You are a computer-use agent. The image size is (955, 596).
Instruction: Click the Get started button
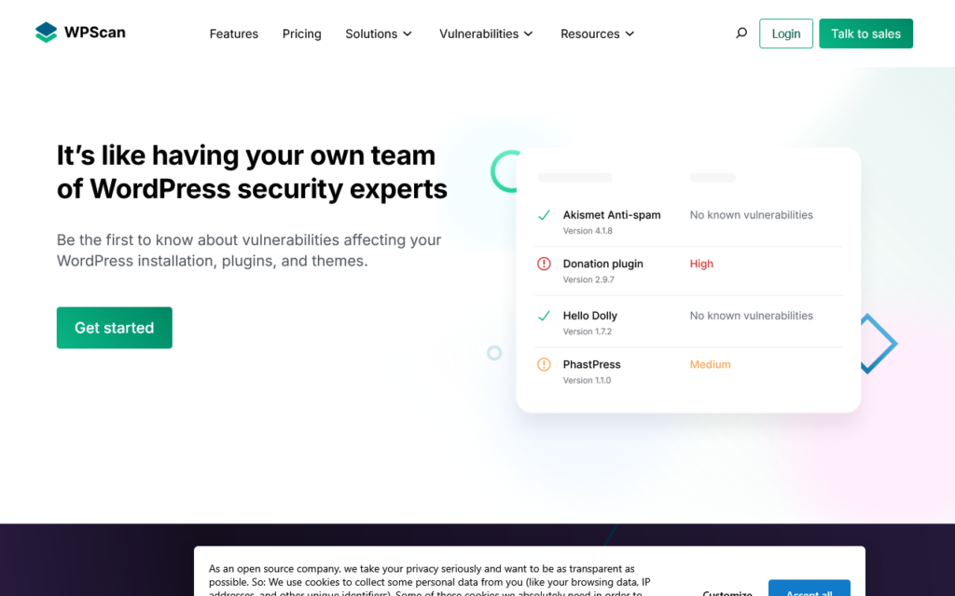(x=115, y=328)
